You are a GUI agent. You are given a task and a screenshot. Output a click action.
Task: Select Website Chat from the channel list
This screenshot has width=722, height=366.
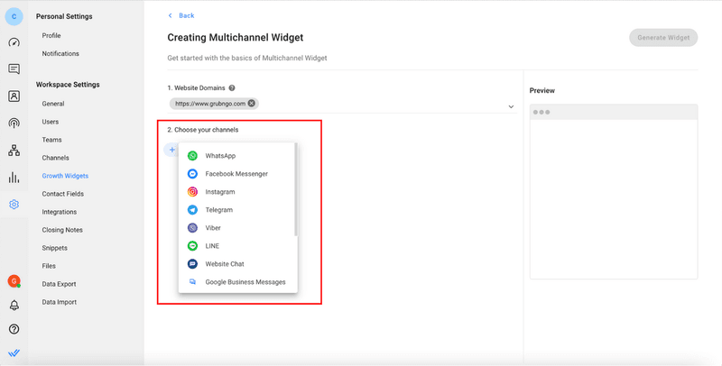tap(236, 264)
